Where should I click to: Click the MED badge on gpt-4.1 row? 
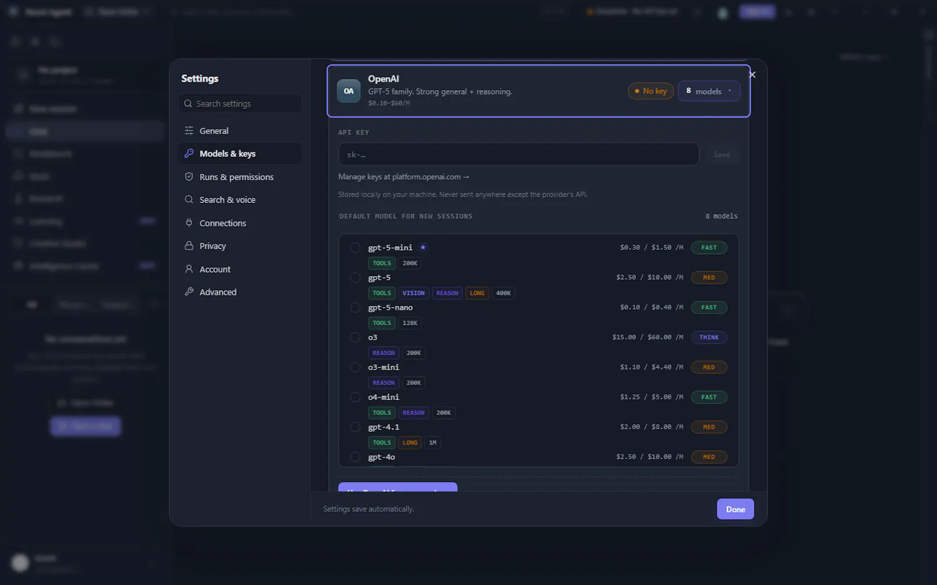(x=709, y=427)
